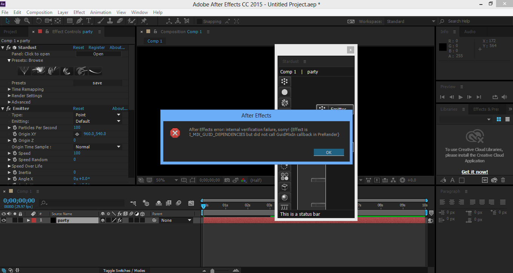Select the Rectangle shape tool

pyautogui.click(x=70, y=21)
